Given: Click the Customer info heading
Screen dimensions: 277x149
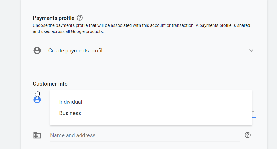Looking at the screenshot, I should pos(50,84).
